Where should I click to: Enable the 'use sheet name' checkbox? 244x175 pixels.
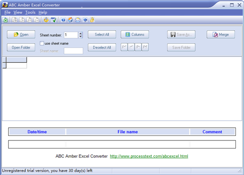(x=42, y=43)
